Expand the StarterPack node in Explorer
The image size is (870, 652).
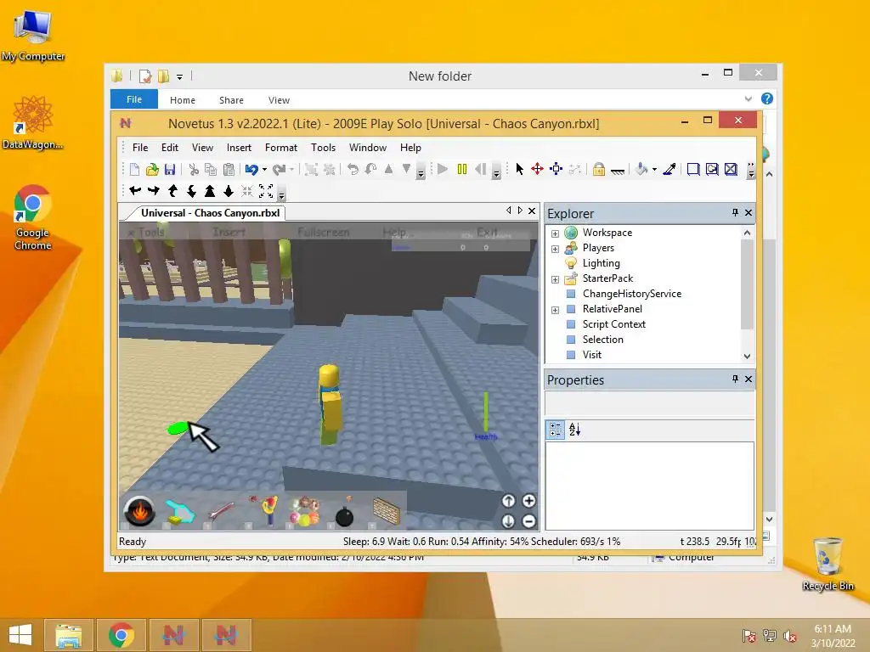pos(555,279)
